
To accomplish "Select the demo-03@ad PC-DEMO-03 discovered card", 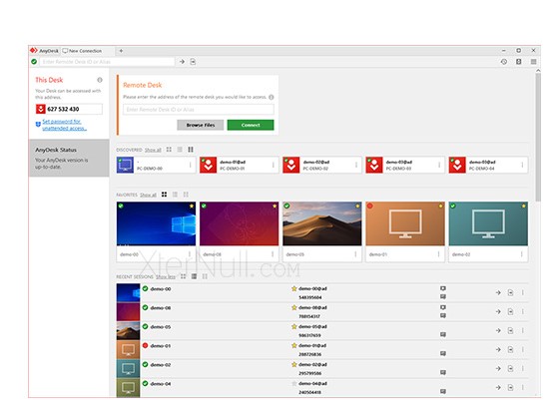I will [x=405, y=165].
